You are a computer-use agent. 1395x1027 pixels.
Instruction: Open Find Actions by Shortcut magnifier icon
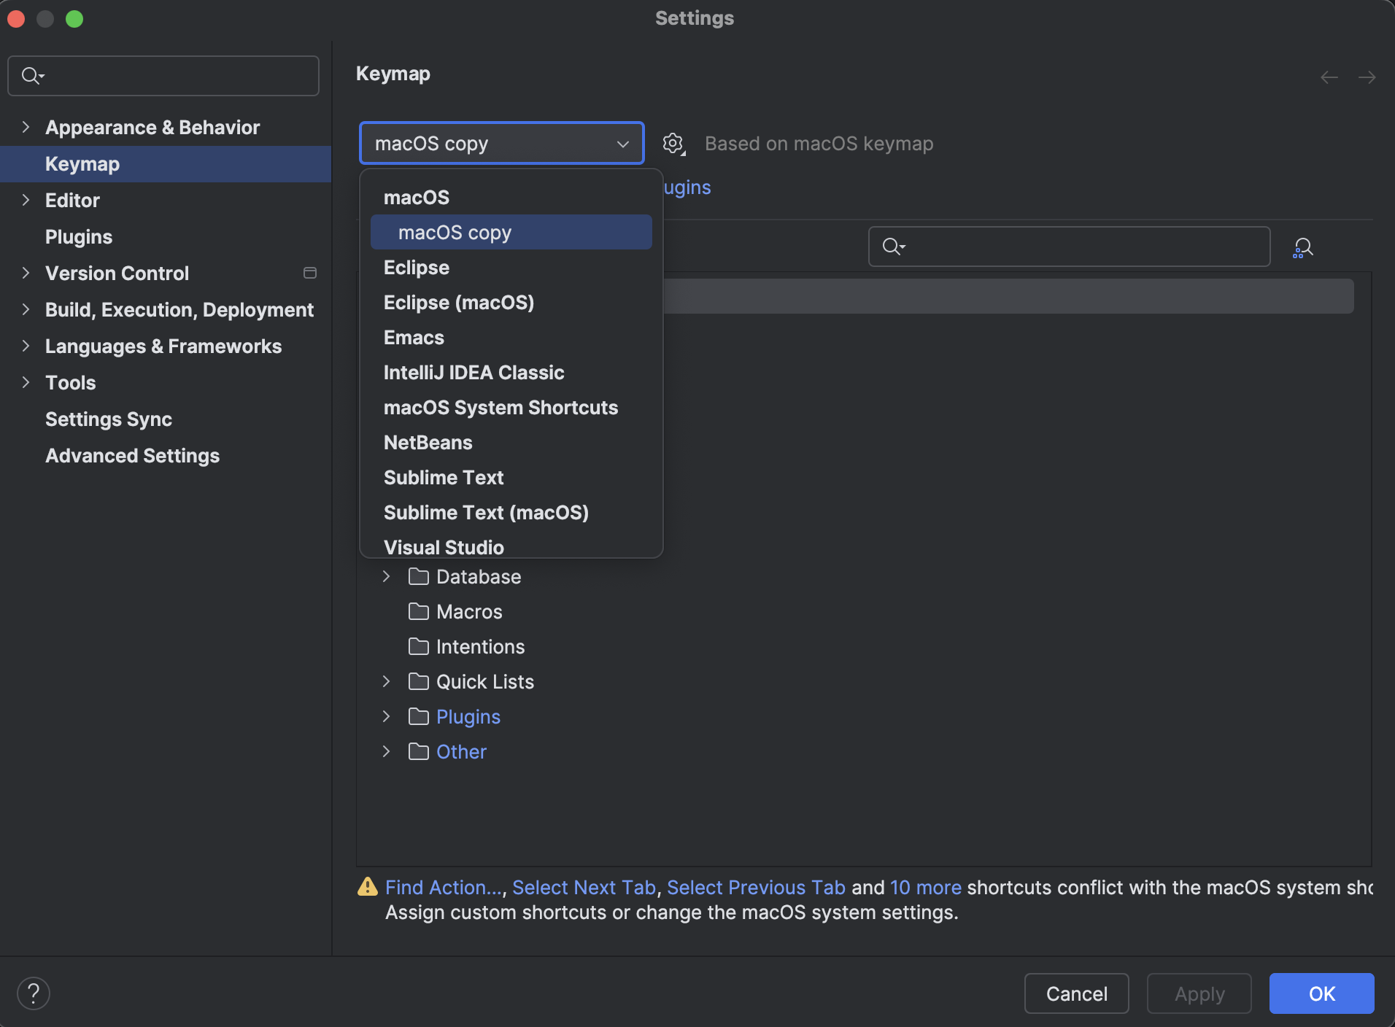tap(1303, 247)
